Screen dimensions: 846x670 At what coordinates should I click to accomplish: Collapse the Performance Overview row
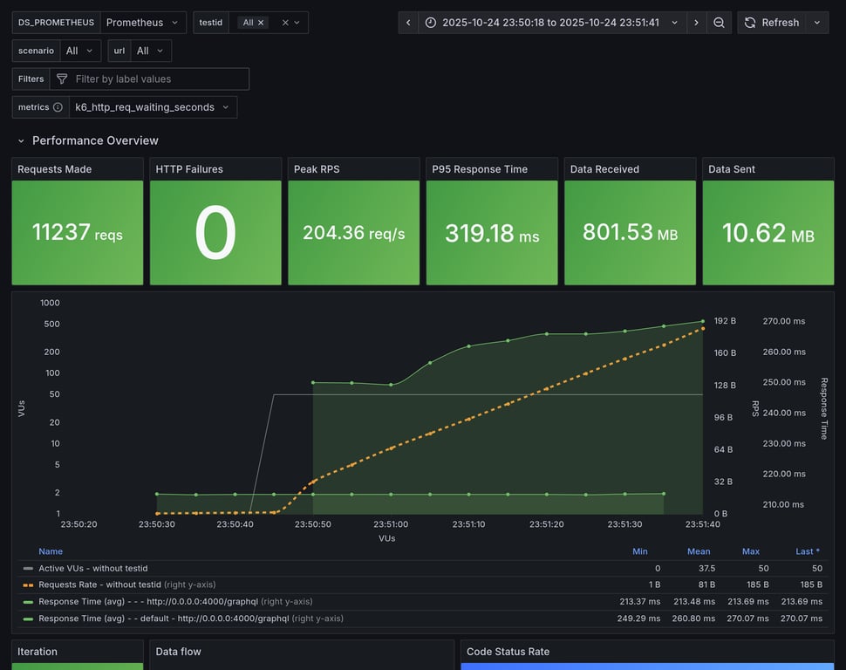(22, 140)
